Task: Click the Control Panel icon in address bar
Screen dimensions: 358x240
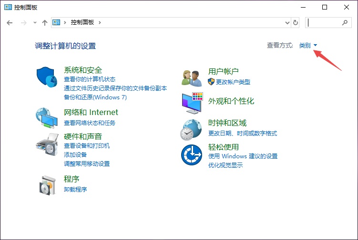Action: [56, 22]
